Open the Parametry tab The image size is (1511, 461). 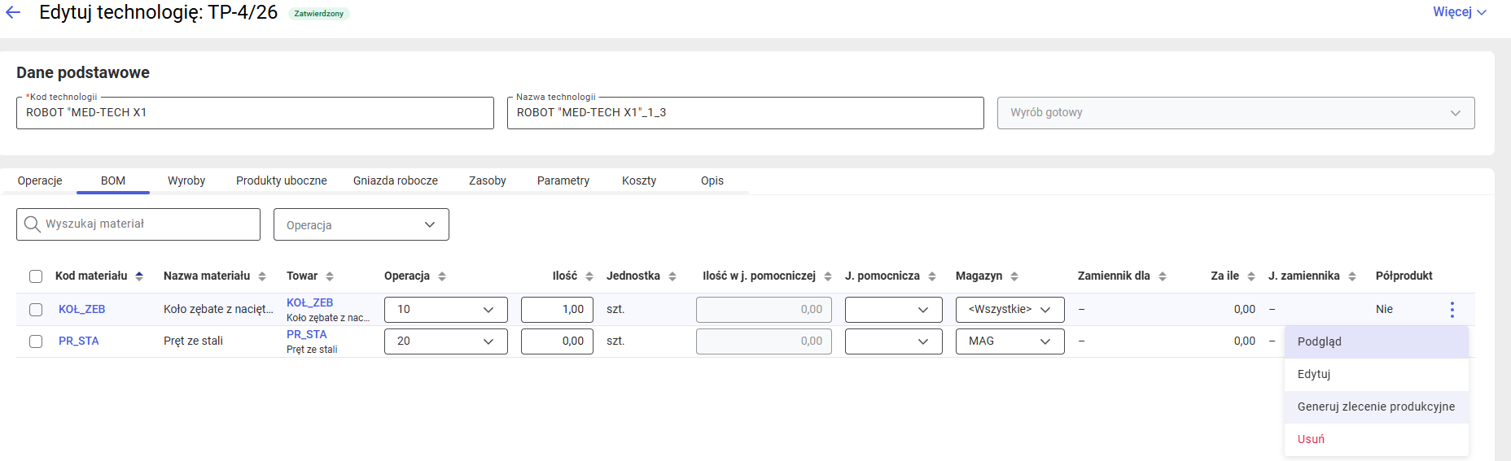pos(563,180)
